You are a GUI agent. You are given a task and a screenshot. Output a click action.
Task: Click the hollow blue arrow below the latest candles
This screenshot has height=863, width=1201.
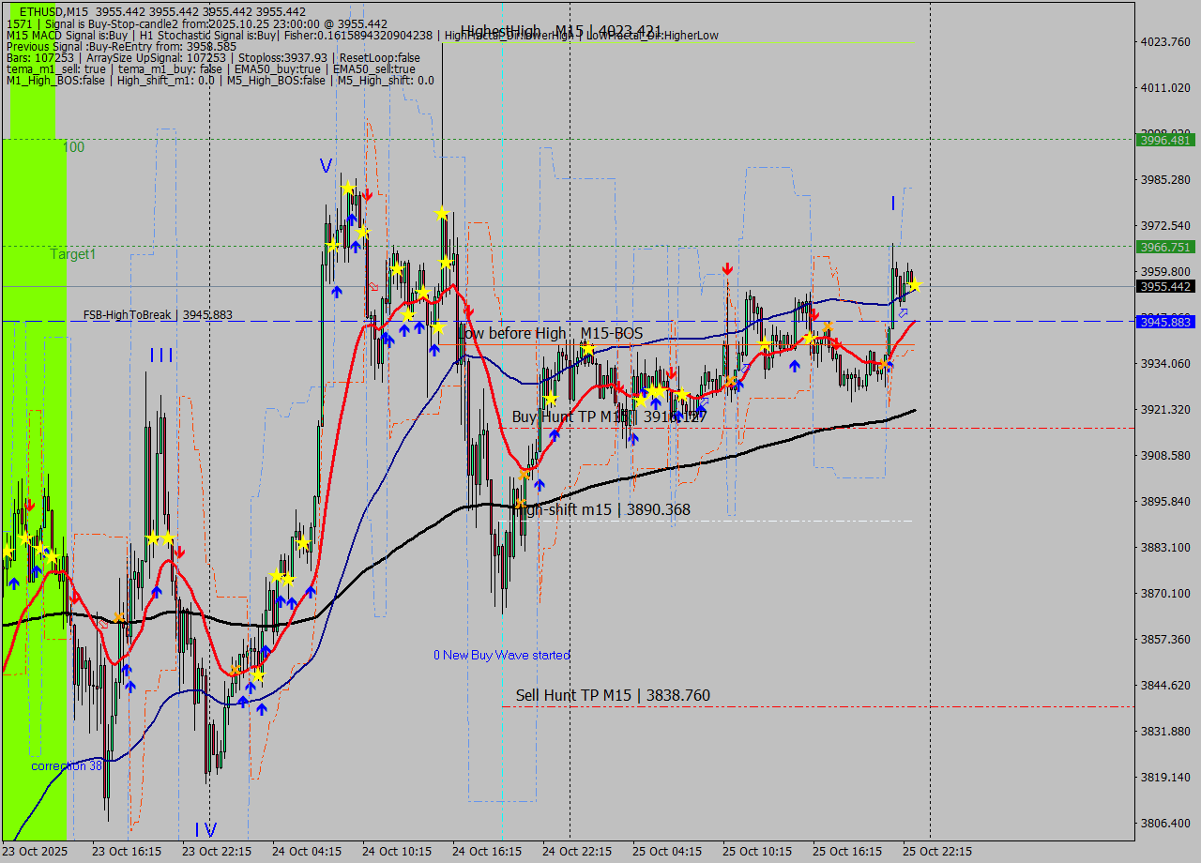(903, 313)
